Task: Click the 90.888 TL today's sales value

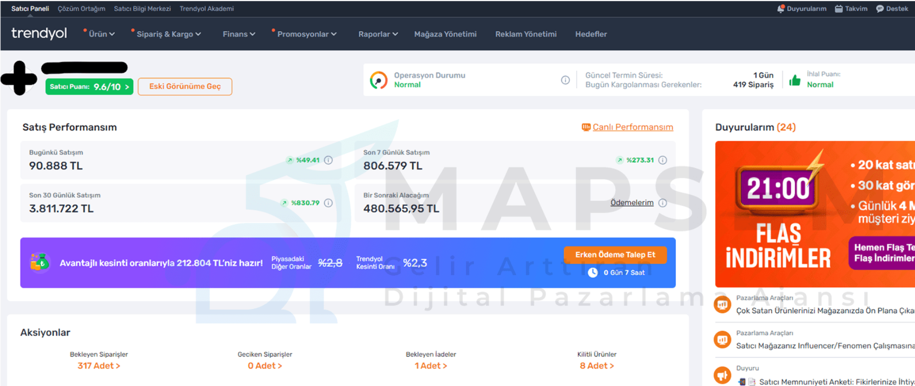Action: 56,166
